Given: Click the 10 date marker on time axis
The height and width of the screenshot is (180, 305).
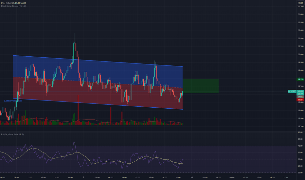Looking at the screenshot, I should point(191,177).
